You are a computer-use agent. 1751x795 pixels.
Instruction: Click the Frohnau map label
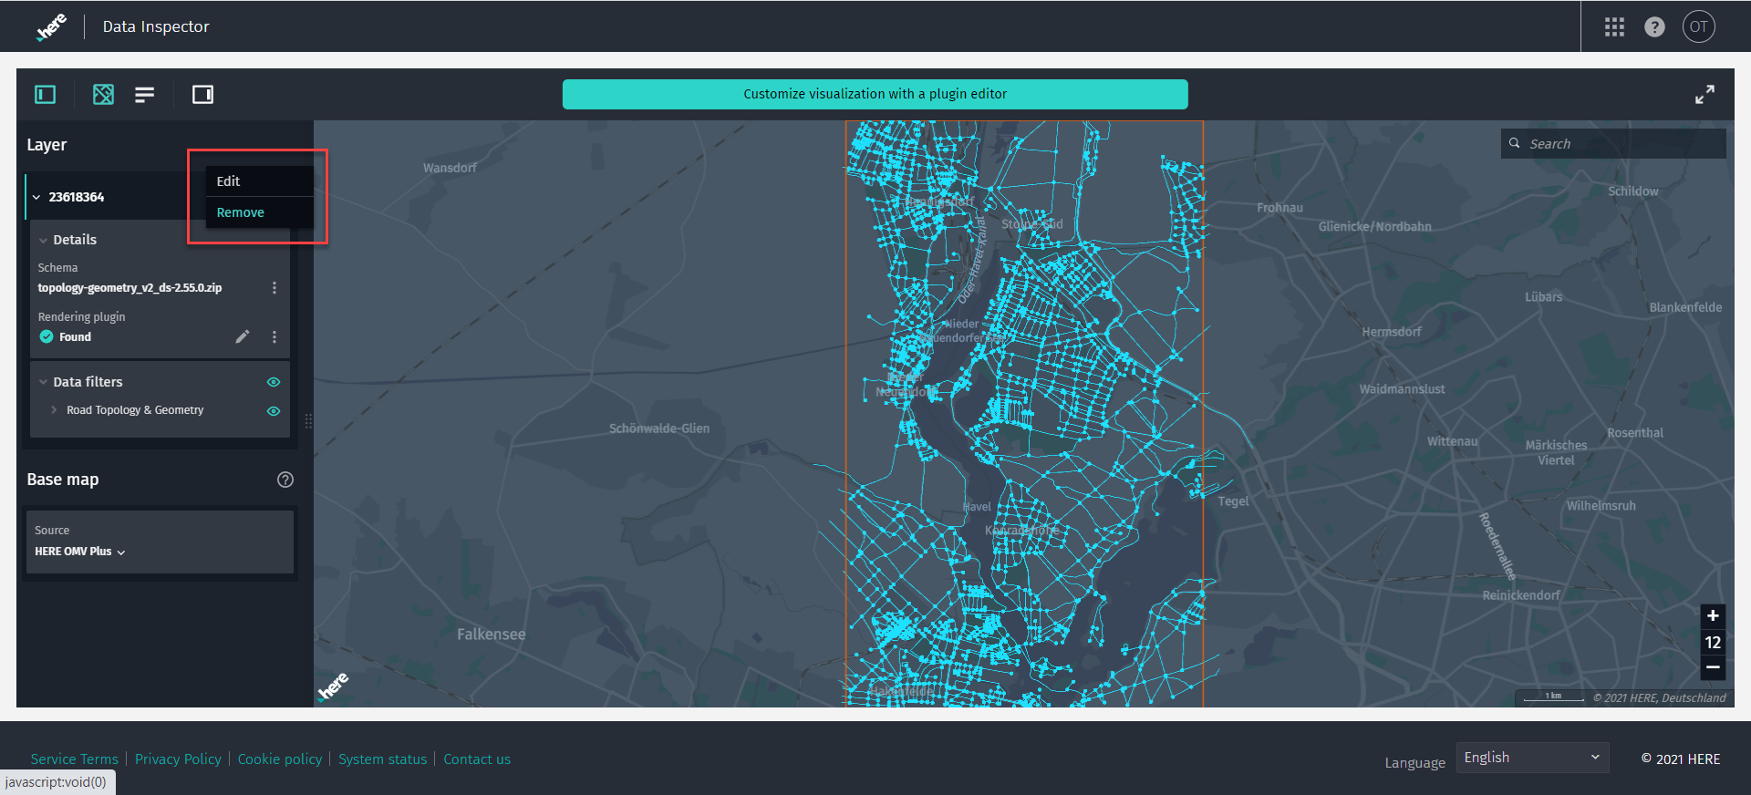point(1280,208)
